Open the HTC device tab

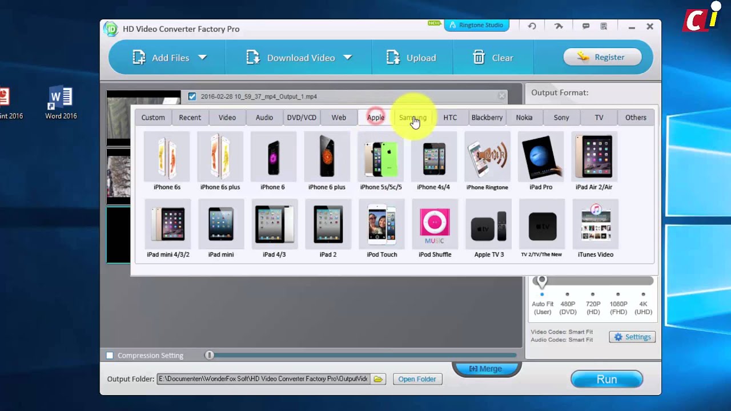450,118
